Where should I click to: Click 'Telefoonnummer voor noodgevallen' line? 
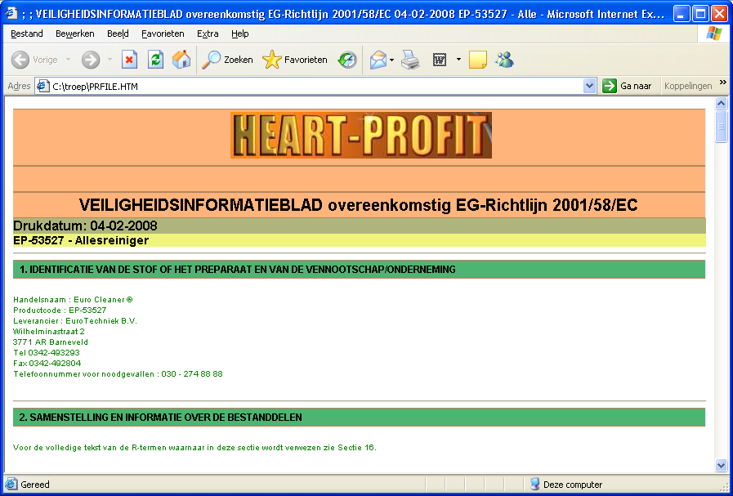point(118,374)
